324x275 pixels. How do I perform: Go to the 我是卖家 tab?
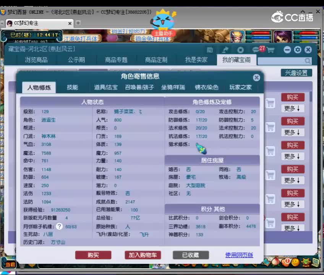click(196, 60)
